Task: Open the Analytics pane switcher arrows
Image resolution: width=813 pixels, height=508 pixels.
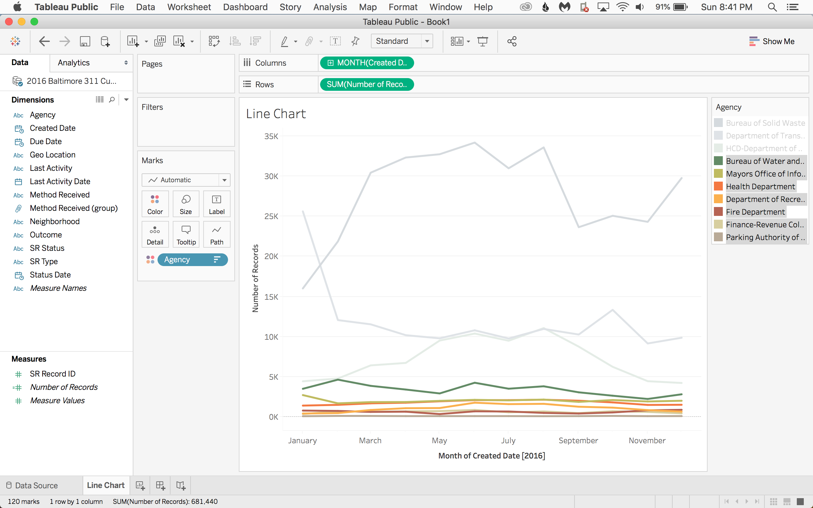Action: click(x=126, y=63)
